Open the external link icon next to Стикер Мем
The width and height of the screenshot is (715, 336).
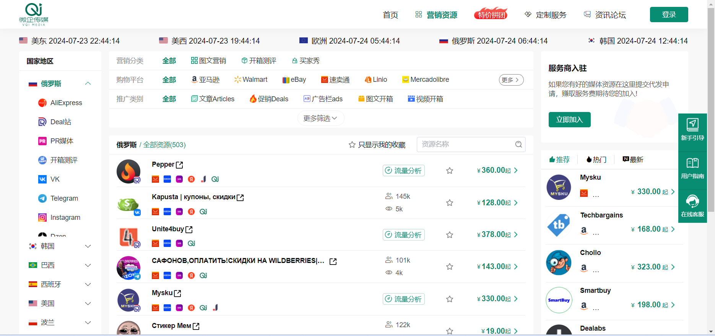(x=196, y=326)
